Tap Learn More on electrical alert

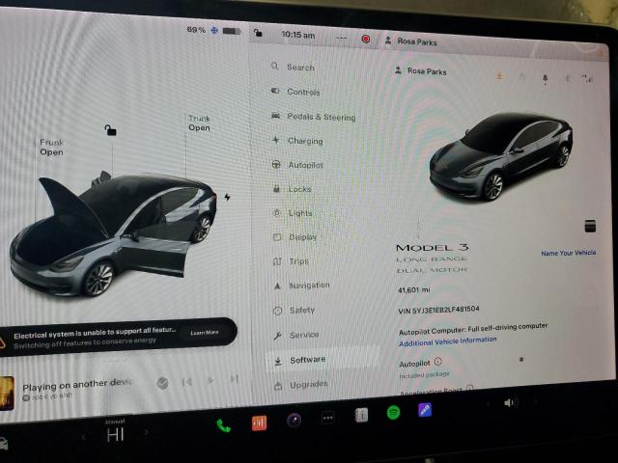click(204, 333)
